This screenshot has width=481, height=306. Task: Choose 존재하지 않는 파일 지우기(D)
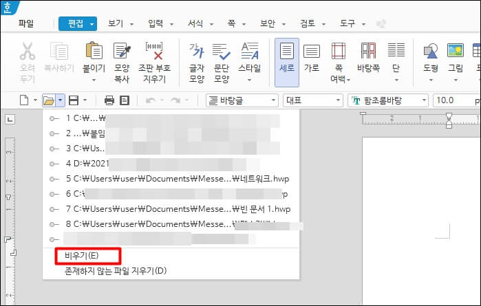[116, 271]
